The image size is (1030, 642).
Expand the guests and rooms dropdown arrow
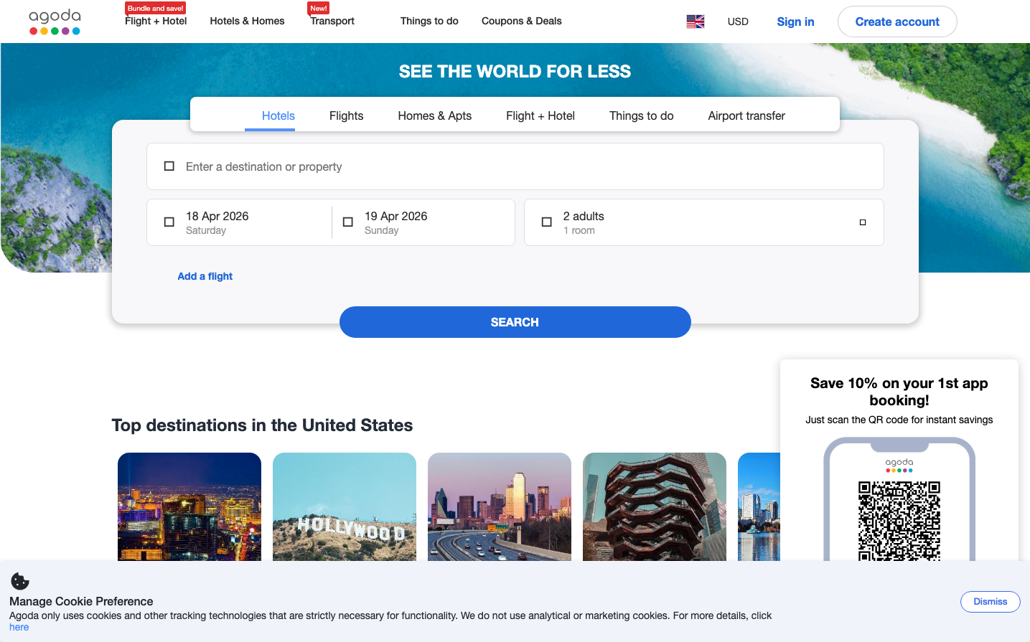[862, 222]
